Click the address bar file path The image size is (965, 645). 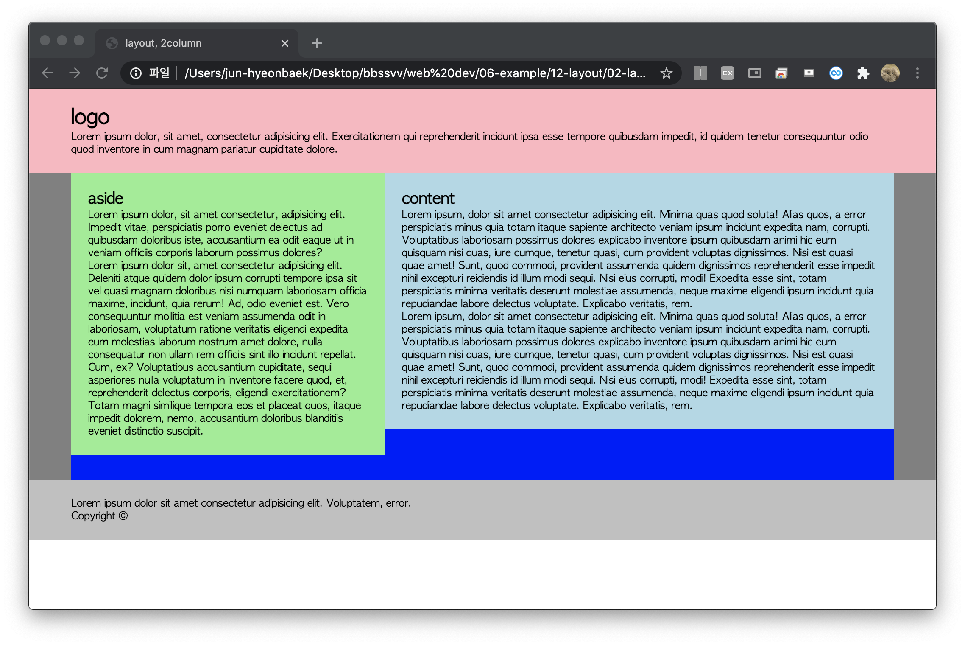coord(415,73)
